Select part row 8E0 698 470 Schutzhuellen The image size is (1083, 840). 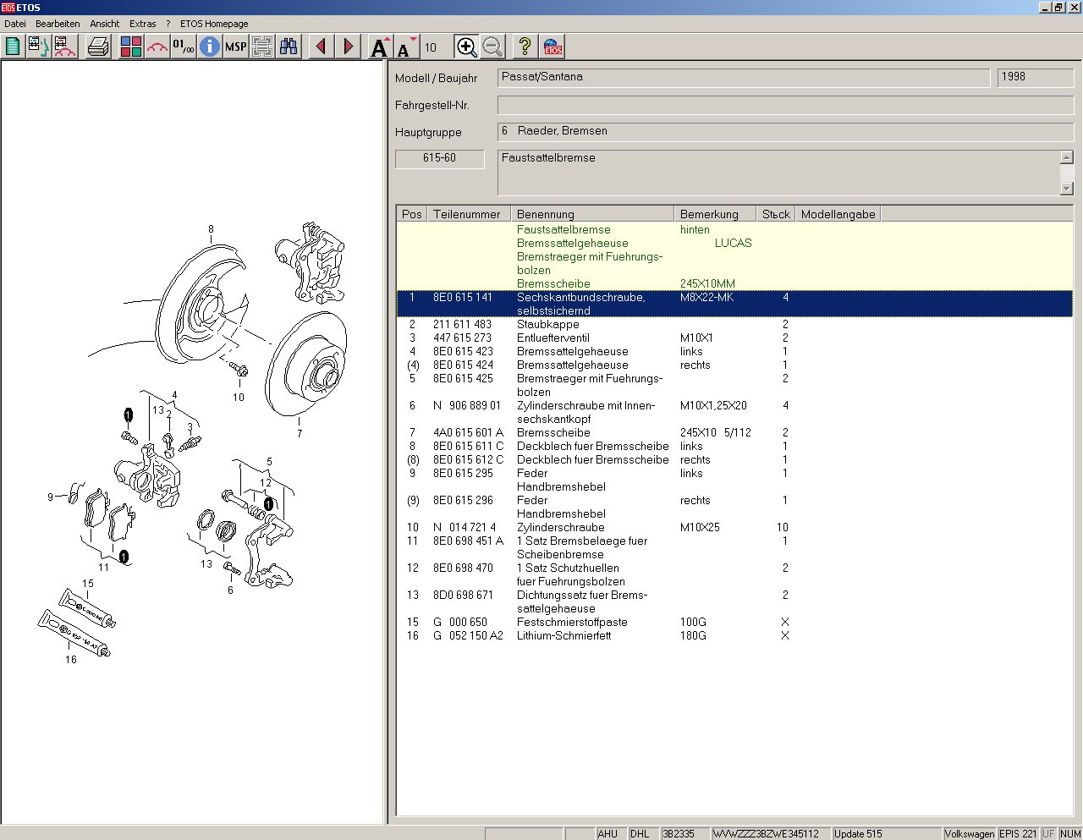(x=734, y=574)
